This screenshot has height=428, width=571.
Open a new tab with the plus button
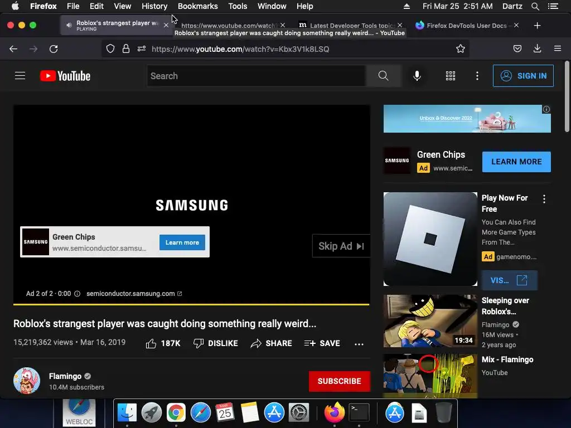pyautogui.click(x=537, y=26)
